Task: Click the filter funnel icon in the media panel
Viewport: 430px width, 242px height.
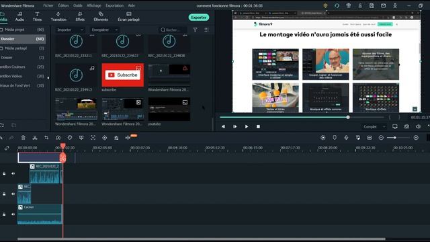Action: (x=196, y=30)
